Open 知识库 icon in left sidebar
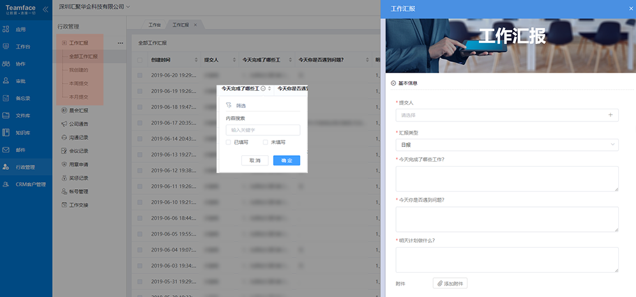The height and width of the screenshot is (297, 636). pos(6,132)
